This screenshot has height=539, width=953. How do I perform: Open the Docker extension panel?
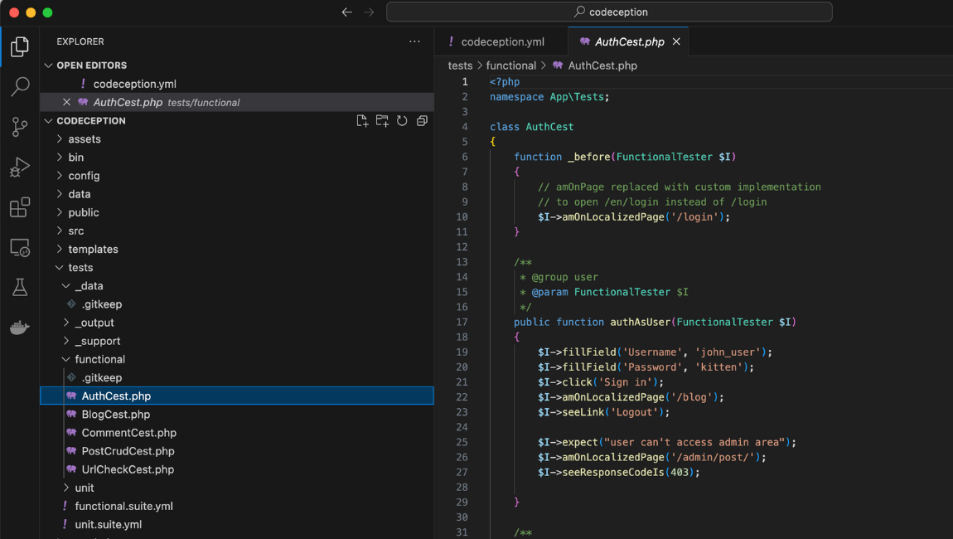[20, 327]
